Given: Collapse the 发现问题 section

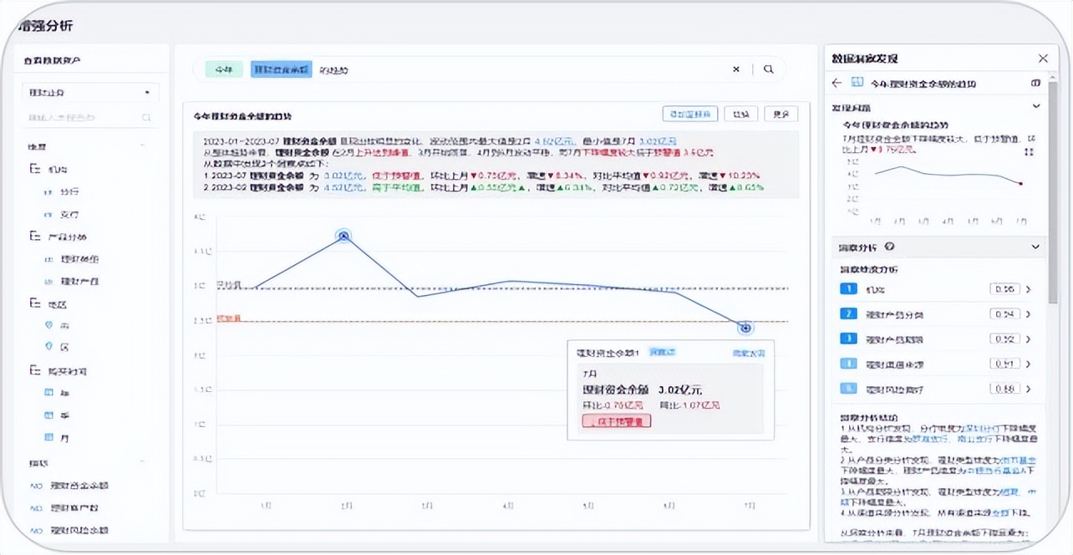Looking at the screenshot, I should pyautogui.click(x=1035, y=106).
